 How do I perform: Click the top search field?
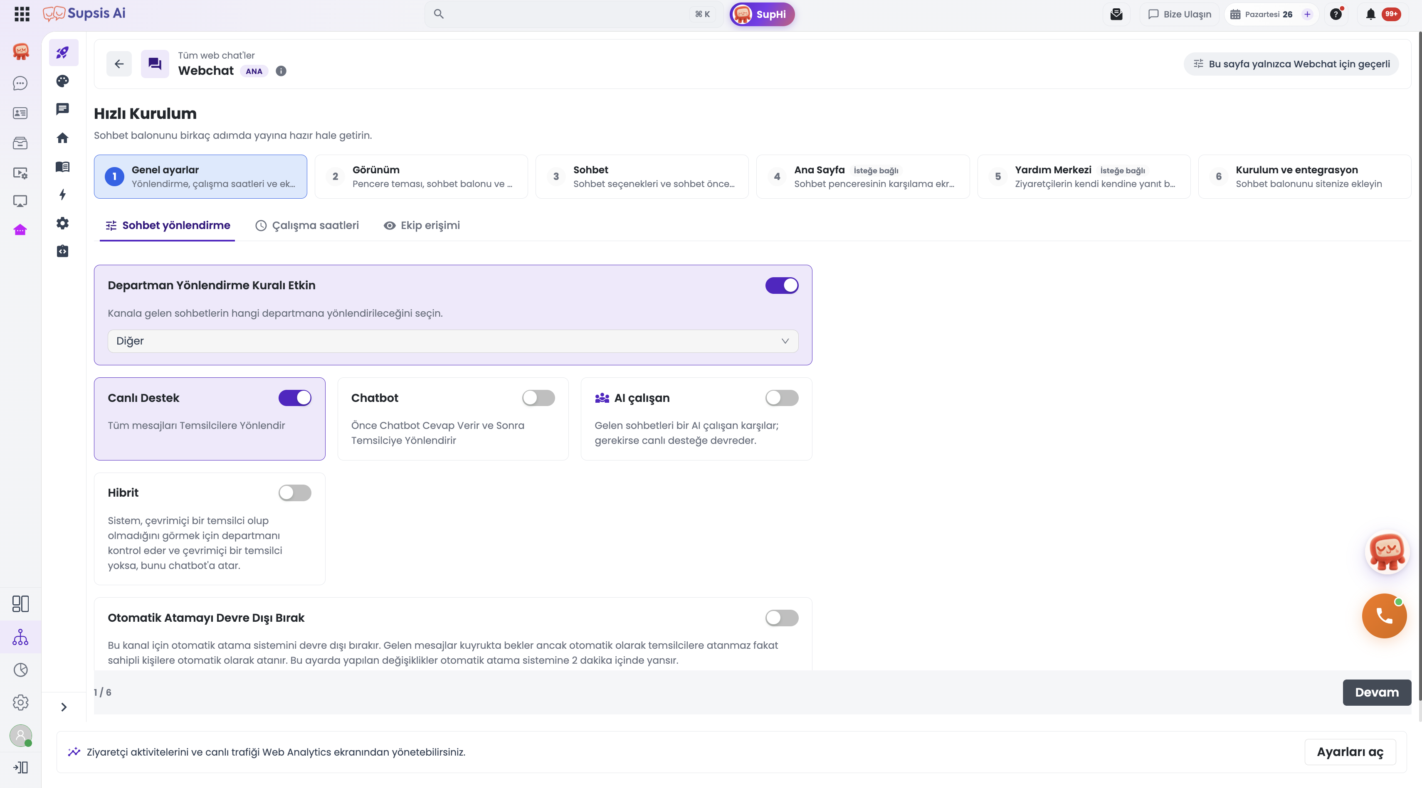pos(573,15)
